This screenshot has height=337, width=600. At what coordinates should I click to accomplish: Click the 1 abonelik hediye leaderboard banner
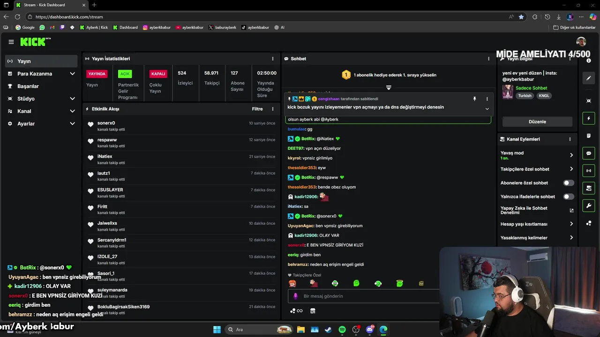[389, 75]
